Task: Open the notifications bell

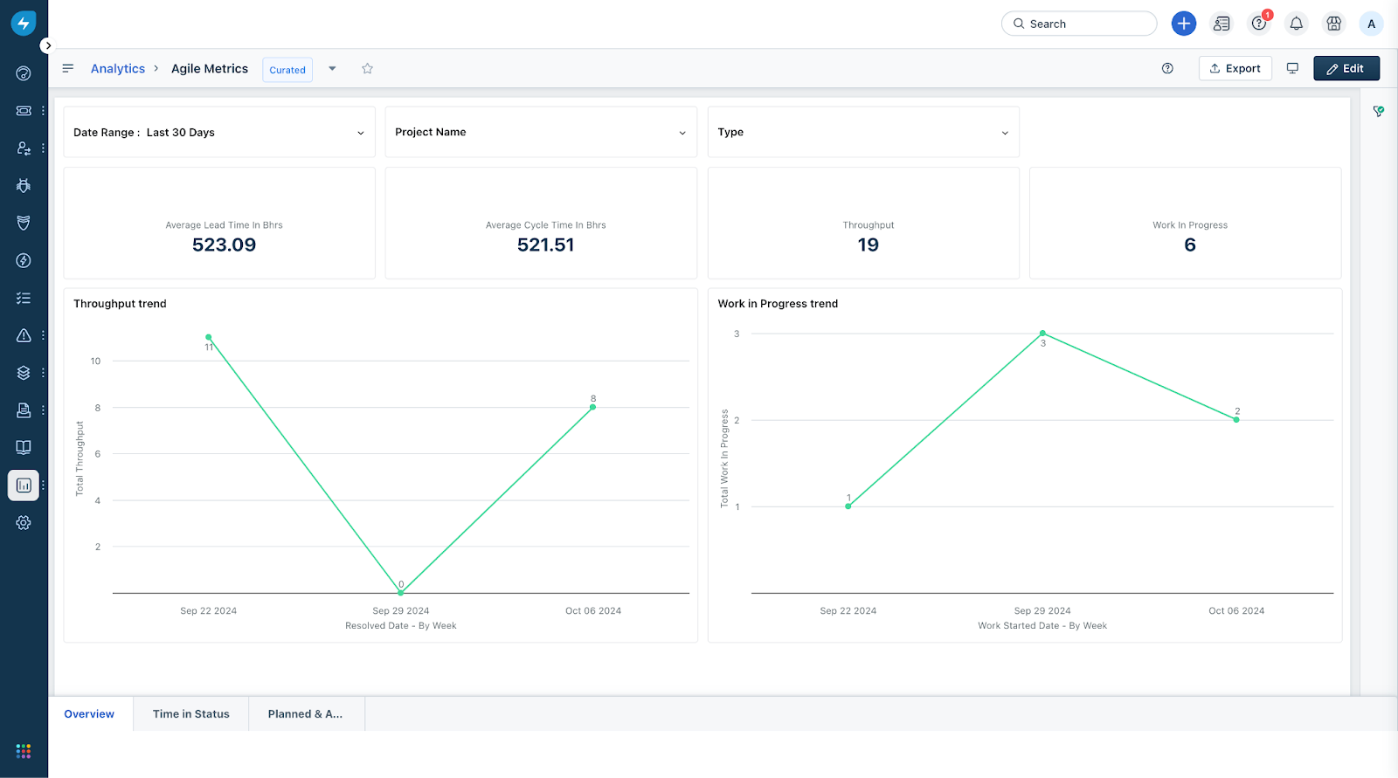Action: [1297, 24]
